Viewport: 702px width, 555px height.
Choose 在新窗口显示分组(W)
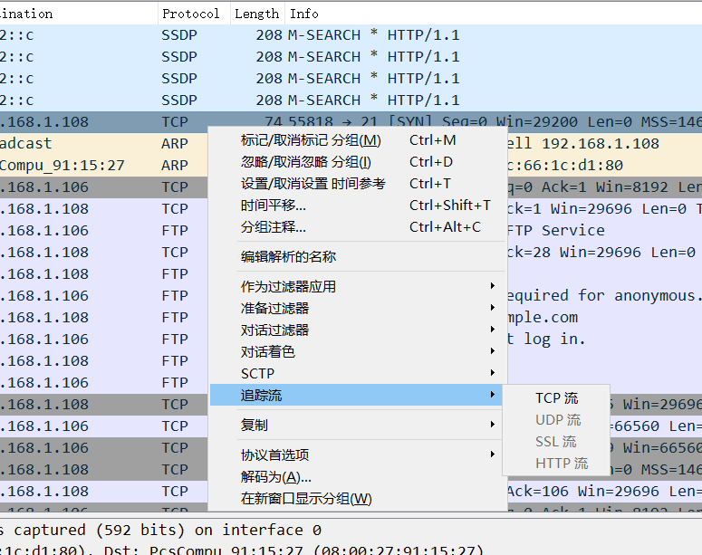click(x=357, y=498)
